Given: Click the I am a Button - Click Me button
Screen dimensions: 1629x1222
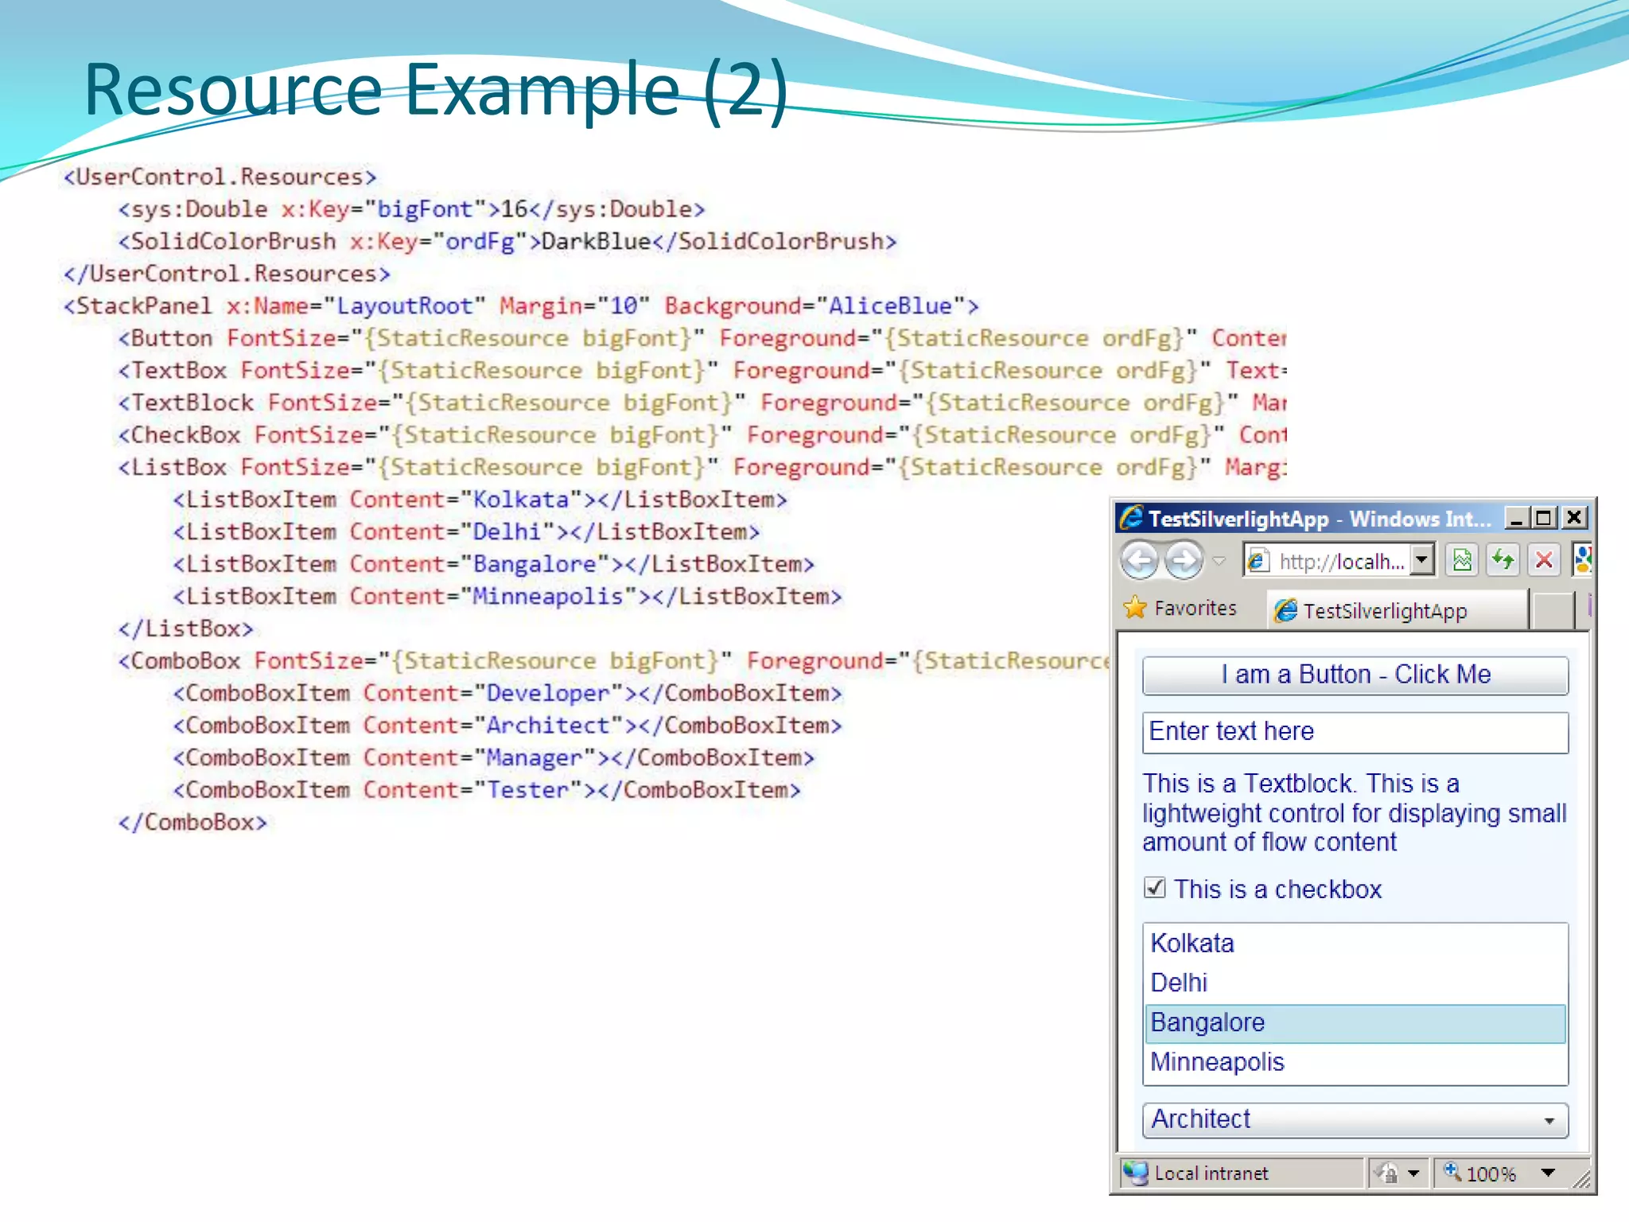Looking at the screenshot, I should click(x=1355, y=675).
